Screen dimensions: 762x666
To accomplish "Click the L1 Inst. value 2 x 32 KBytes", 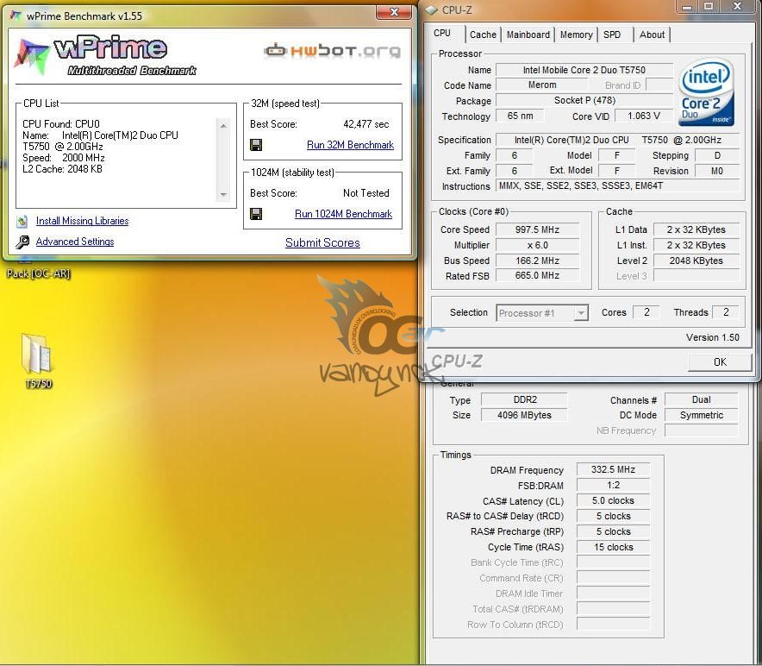I will pyautogui.click(x=696, y=245).
